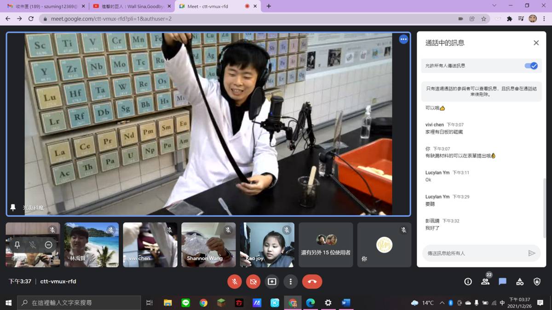This screenshot has height=310, width=552.
Task: Click the send message input field
Action: tap(474, 253)
